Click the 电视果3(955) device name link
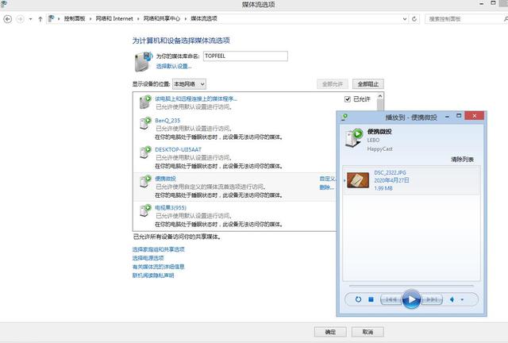 click(171, 208)
